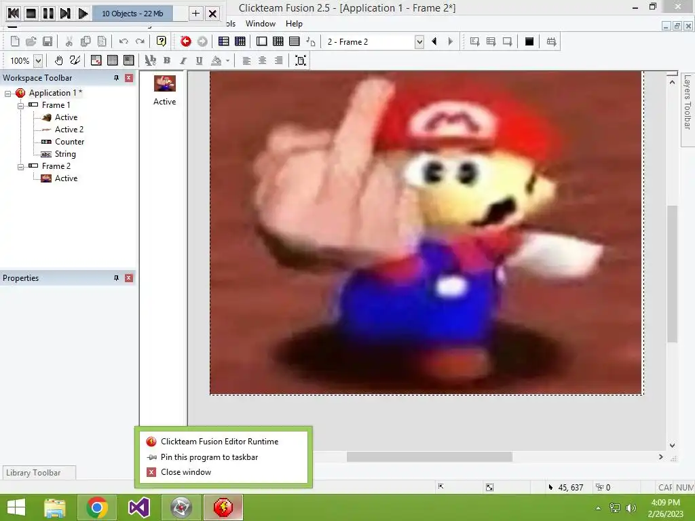Select the String object in tree
The image size is (695, 521).
pos(65,154)
